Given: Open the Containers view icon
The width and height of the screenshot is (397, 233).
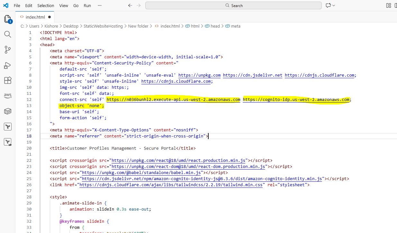Looking at the screenshot, I should point(8,111).
